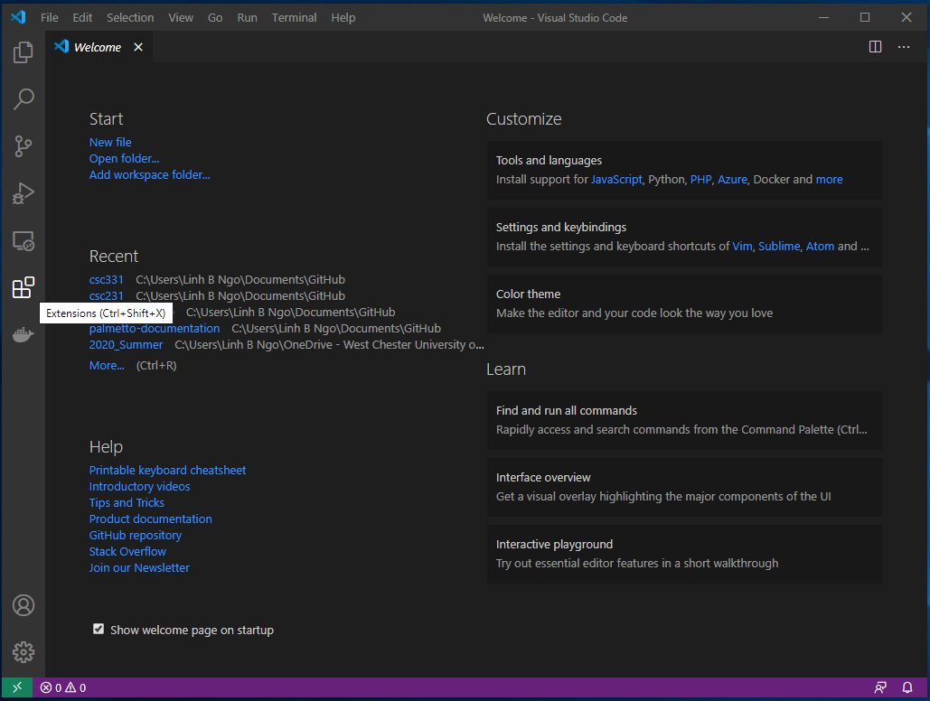This screenshot has height=701, width=930.
Task: Open the Terminal menu
Action: click(x=294, y=18)
